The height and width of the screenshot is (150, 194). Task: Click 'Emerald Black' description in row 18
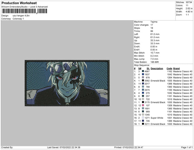pyautogui.click(x=158, y=124)
